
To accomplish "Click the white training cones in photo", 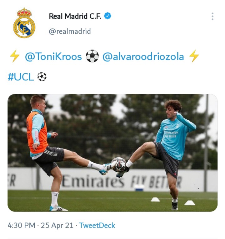I will (x=173, y=201).
